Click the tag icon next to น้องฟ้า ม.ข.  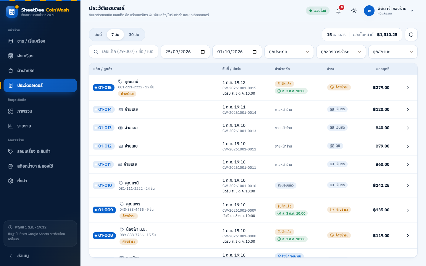tap(122, 229)
